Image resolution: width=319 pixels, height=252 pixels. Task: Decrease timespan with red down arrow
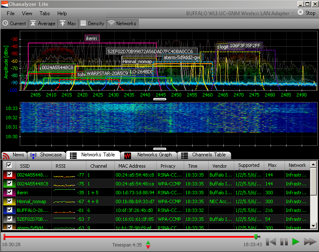click(x=148, y=247)
